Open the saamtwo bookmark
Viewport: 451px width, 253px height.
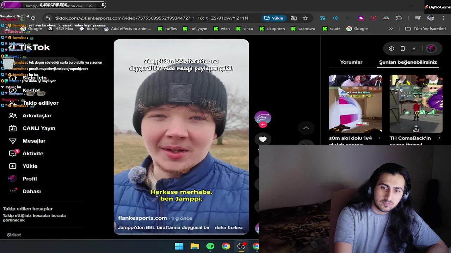[303, 29]
